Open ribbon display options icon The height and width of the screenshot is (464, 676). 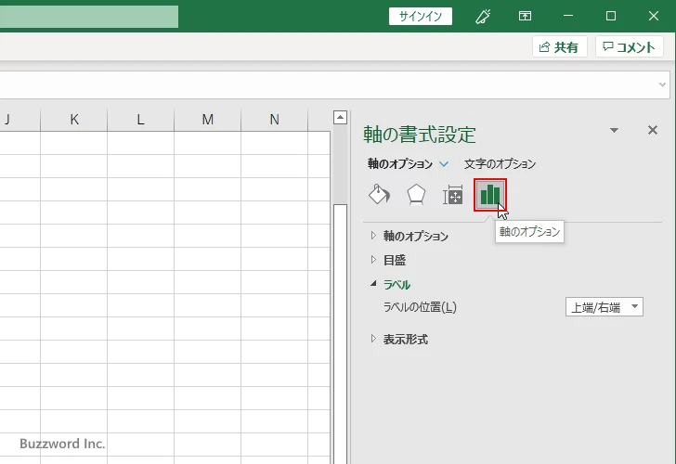[x=525, y=16]
